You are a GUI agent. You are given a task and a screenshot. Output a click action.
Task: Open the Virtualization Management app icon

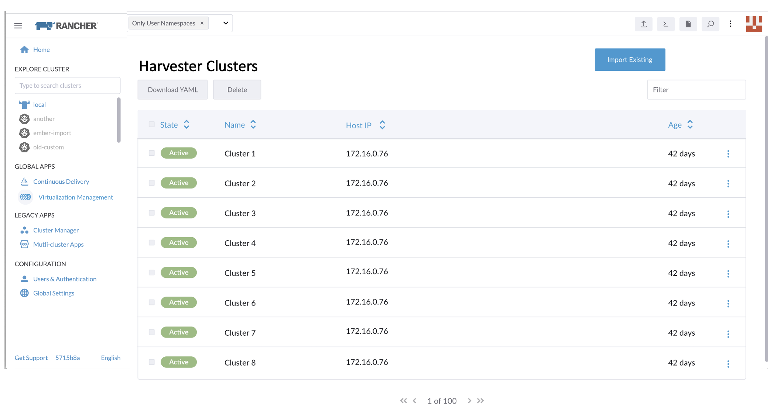(x=25, y=197)
